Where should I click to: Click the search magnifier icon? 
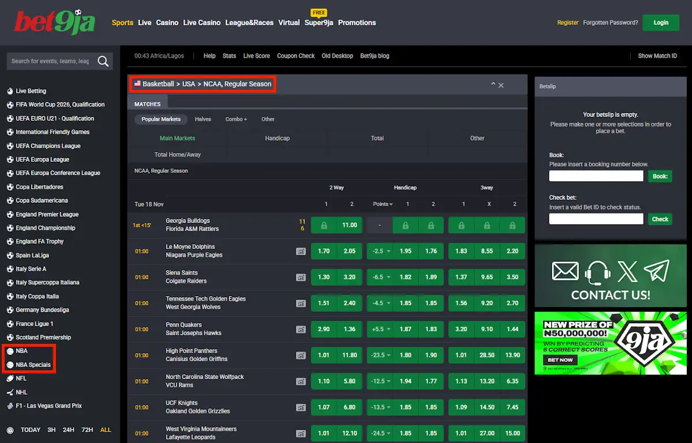pos(103,61)
